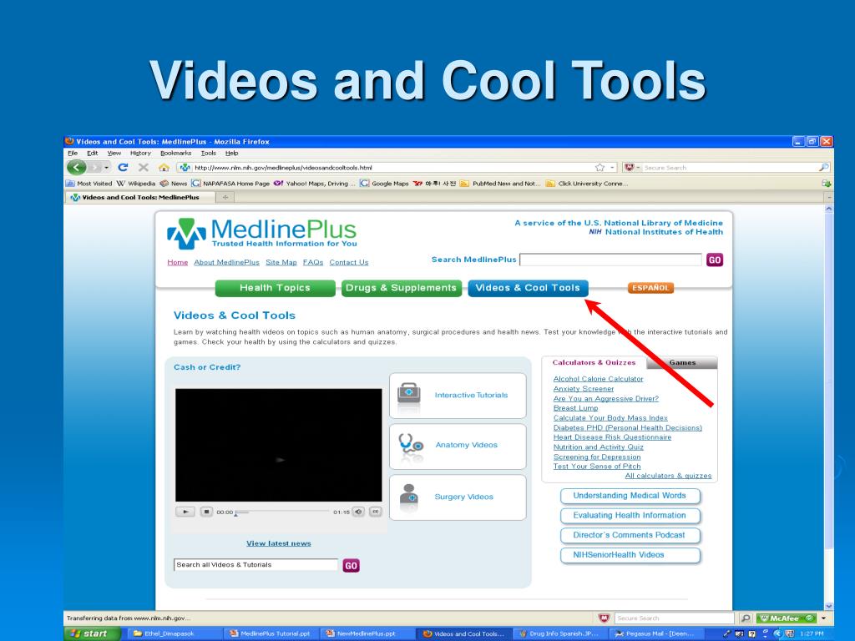Open the Most Visited bookmarks folder
This screenshot has height=641, width=855.
tap(89, 184)
